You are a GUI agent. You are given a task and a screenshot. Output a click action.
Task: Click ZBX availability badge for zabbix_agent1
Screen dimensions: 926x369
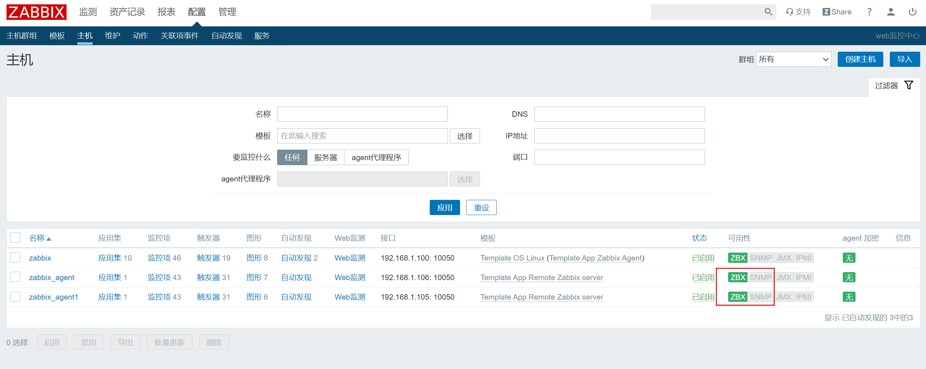coord(738,297)
